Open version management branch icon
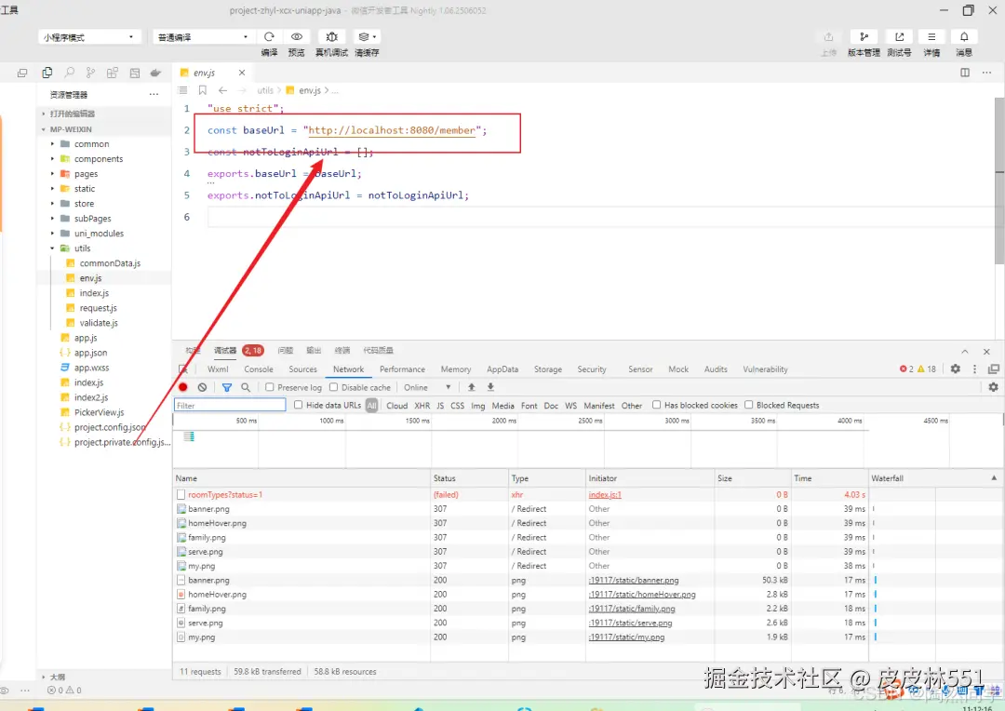The height and width of the screenshot is (711, 1005). [864, 37]
